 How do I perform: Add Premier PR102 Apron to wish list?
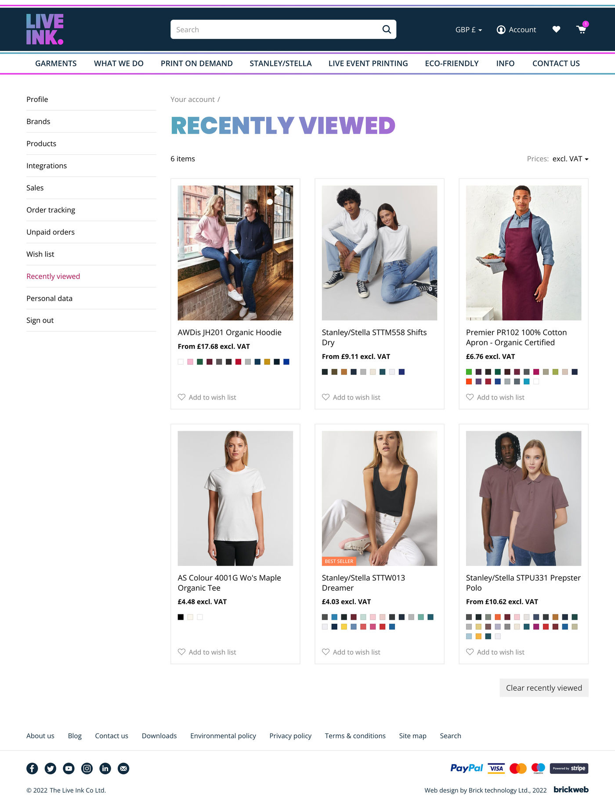[x=495, y=397]
